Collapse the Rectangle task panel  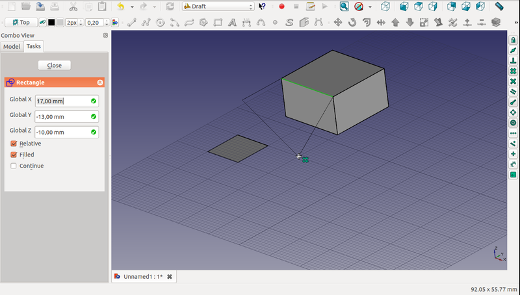99,83
